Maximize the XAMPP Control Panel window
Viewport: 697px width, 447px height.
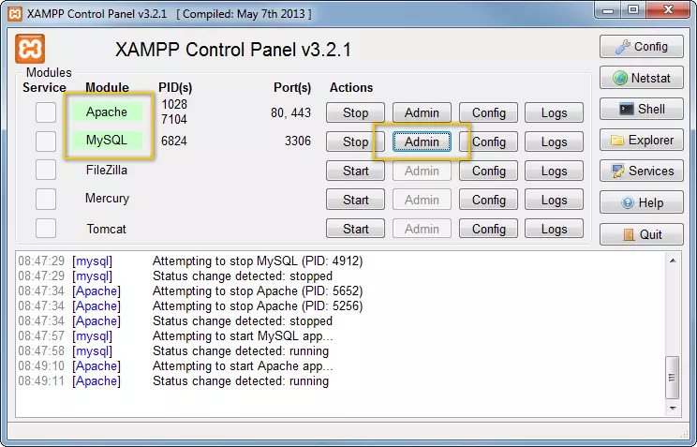click(x=633, y=9)
